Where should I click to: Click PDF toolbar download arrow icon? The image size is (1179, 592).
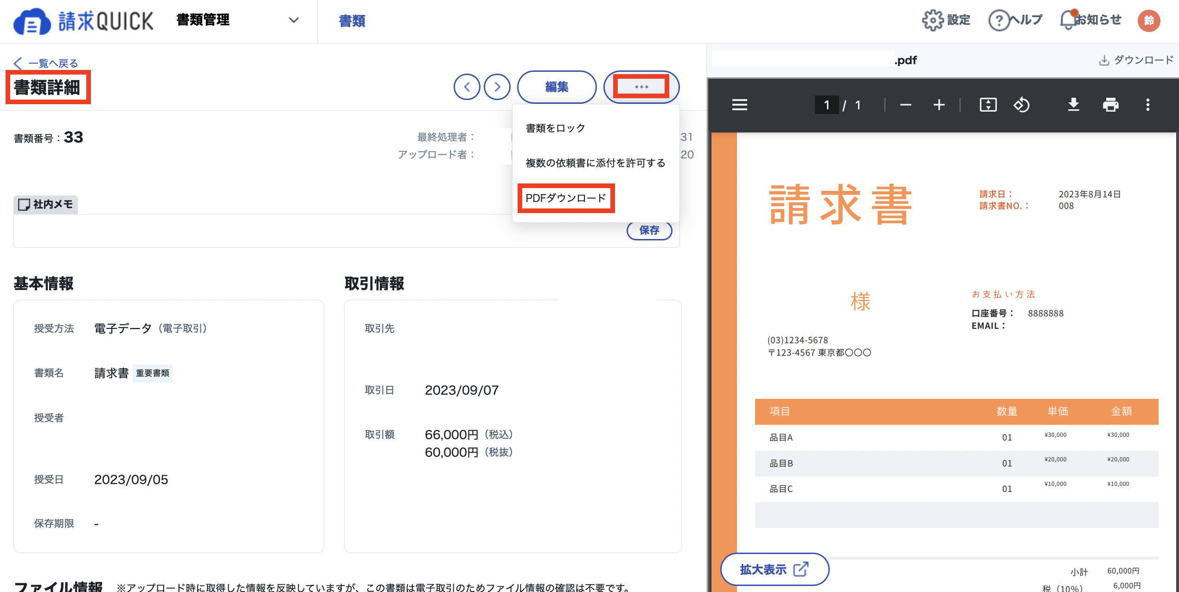click(1073, 105)
